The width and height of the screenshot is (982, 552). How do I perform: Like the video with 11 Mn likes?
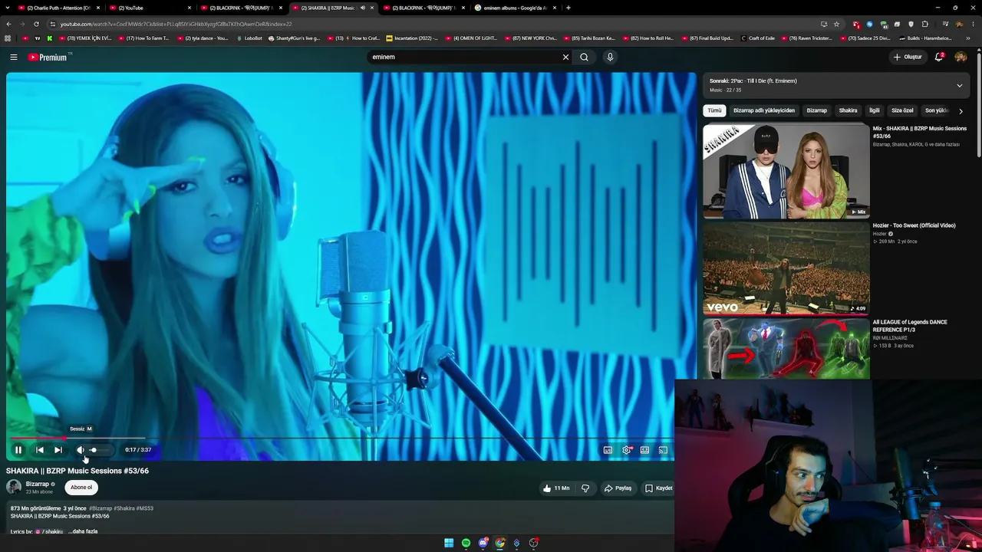click(556, 488)
